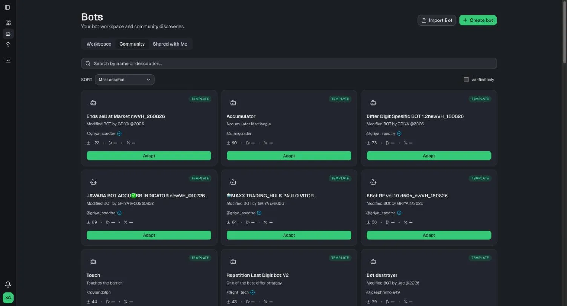The height and width of the screenshot is (306, 567).
Task: Open the Shared with Me tab
Action: click(x=170, y=44)
